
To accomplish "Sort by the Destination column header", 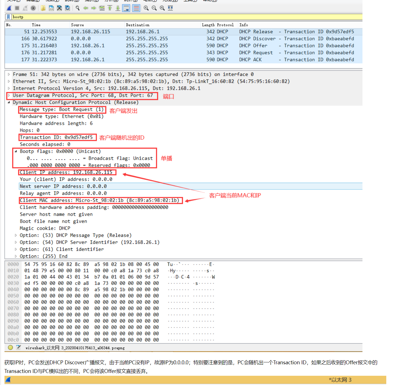I will point(138,25).
